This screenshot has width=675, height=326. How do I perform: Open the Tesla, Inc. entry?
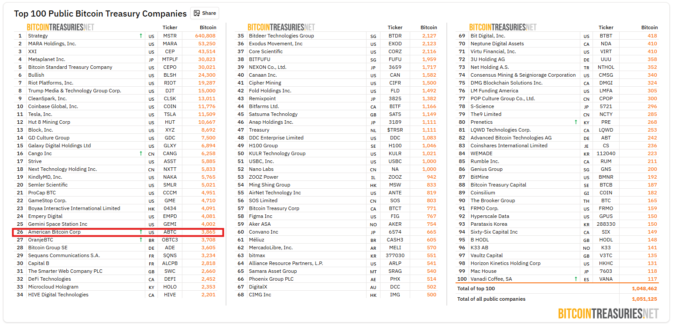40,114
